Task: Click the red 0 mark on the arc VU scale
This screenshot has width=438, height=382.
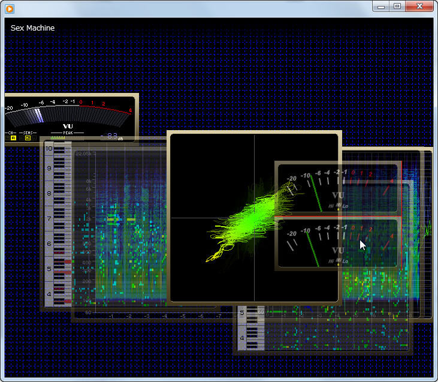Action: point(81,102)
